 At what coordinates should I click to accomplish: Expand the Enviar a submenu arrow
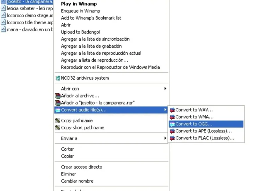coord(165,138)
